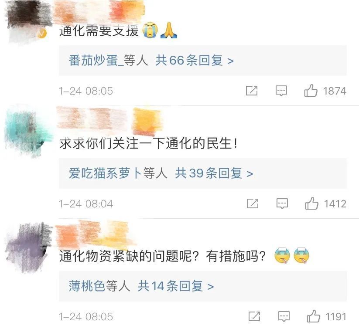The width and height of the screenshot is (359, 329).
Task: Like the comment showing 1874 likes
Action: click(x=311, y=90)
